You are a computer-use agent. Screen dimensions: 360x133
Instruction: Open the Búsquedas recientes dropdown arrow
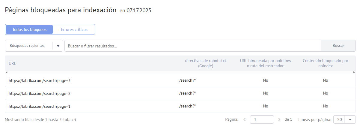pos(58,46)
